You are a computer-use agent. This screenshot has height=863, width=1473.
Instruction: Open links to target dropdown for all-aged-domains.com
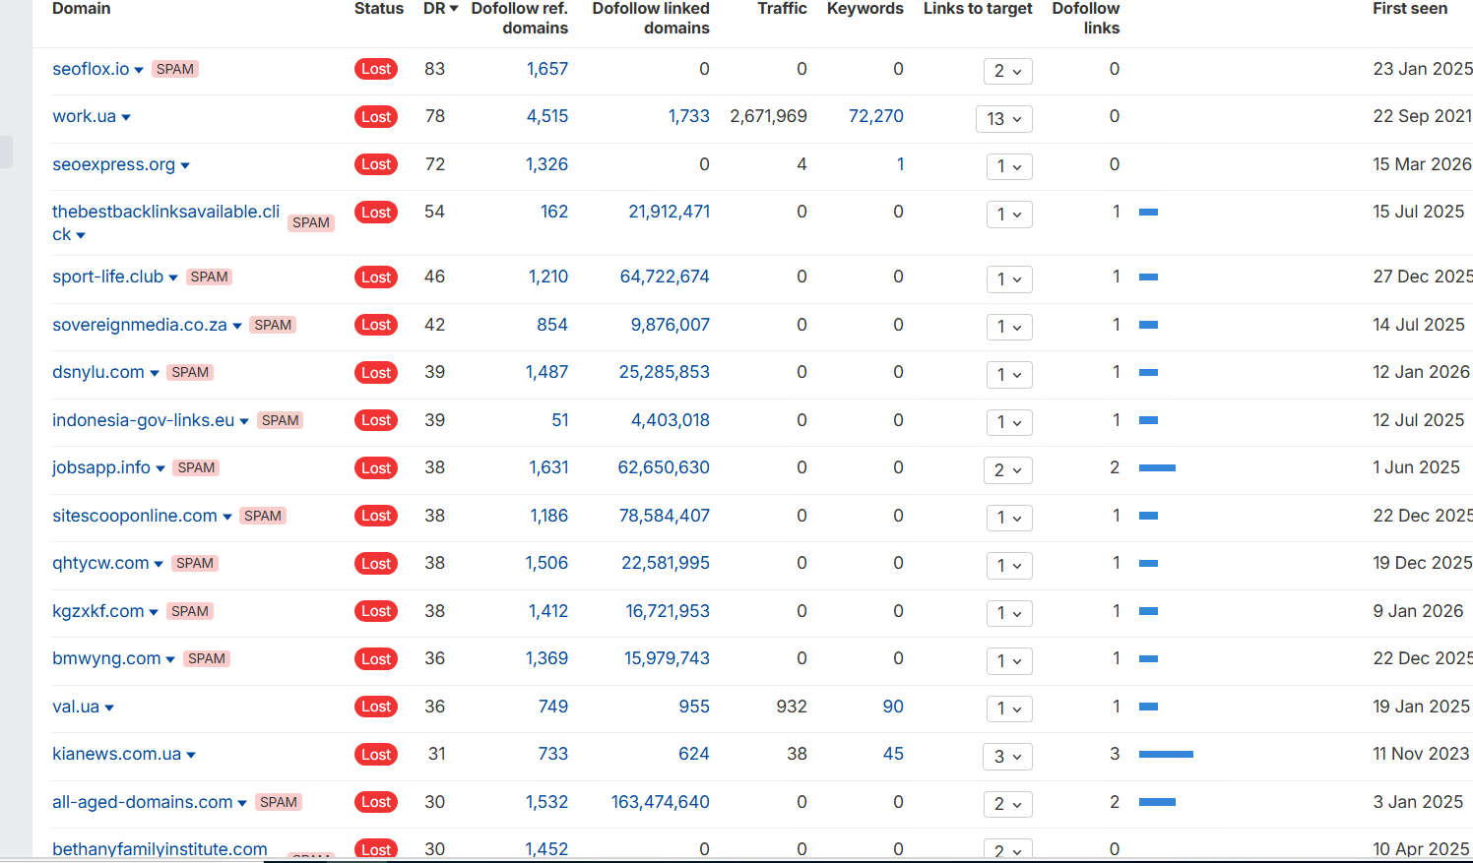tap(1008, 804)
